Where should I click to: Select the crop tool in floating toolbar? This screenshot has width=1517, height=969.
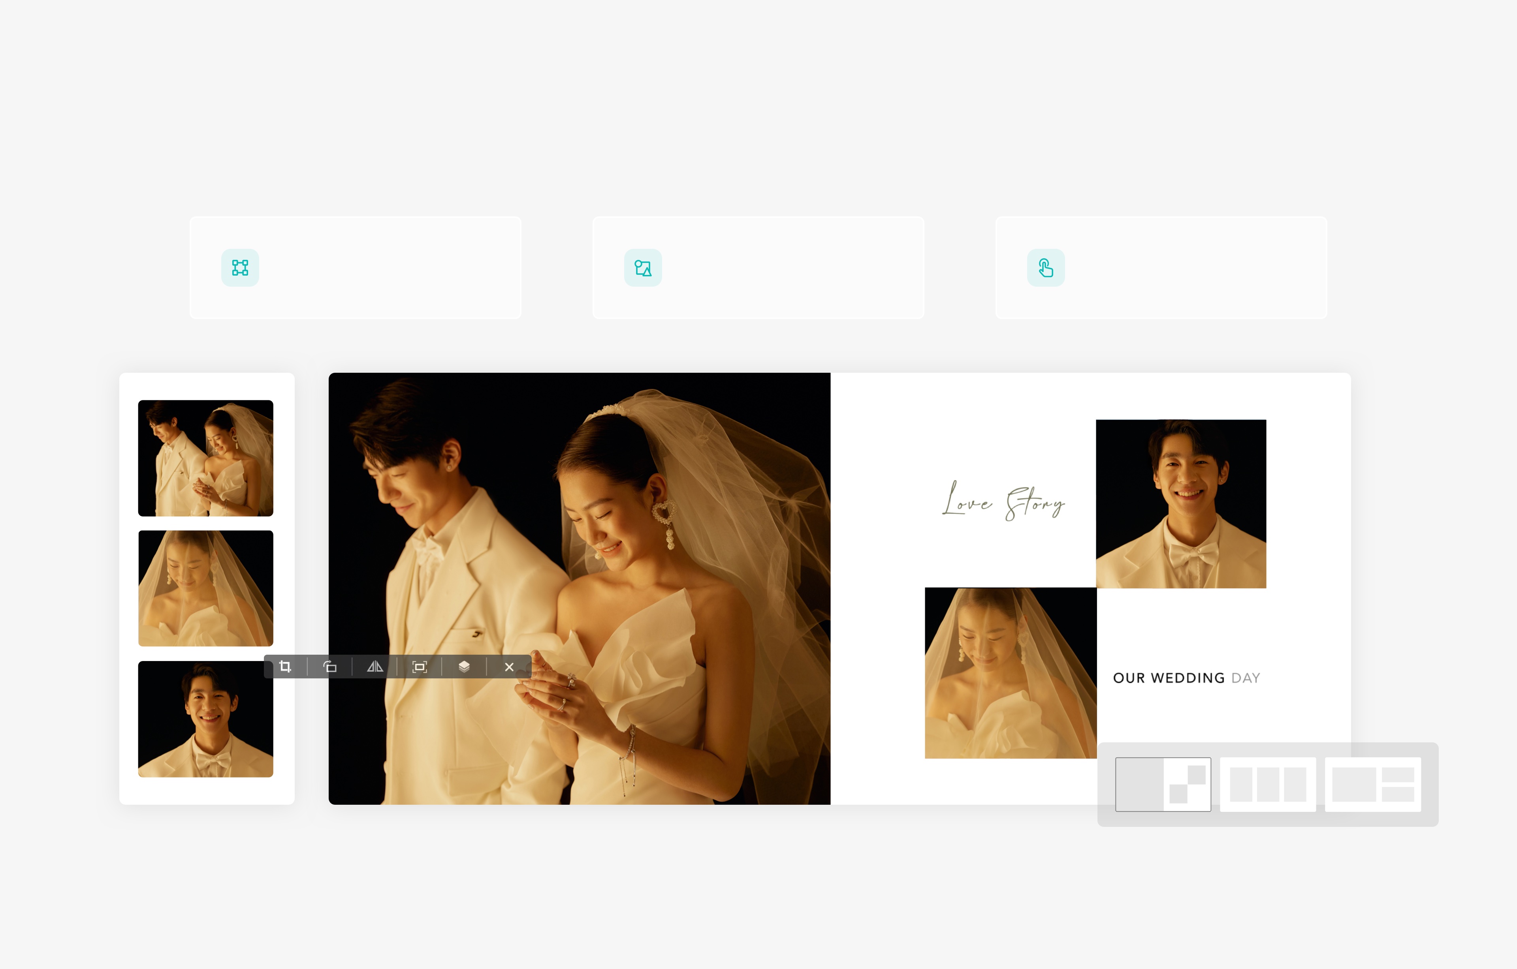(285, 667)
